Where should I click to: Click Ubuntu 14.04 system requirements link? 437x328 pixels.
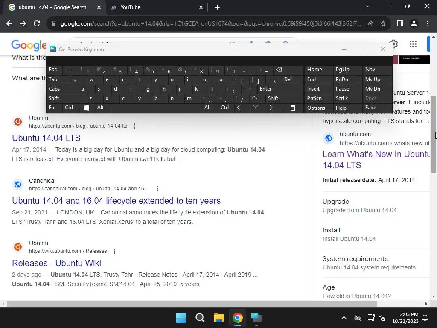point(369,267)
